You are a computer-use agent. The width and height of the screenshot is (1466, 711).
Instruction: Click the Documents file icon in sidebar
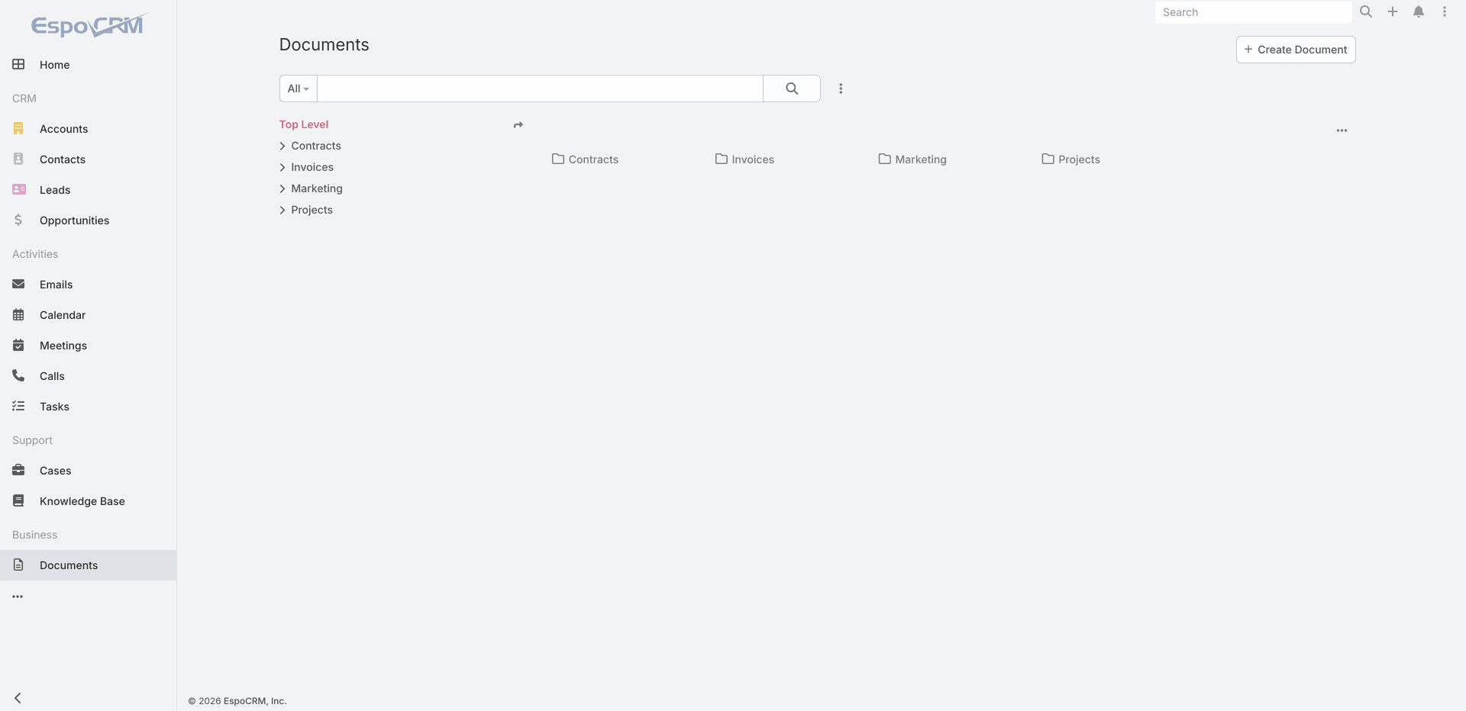18,565
